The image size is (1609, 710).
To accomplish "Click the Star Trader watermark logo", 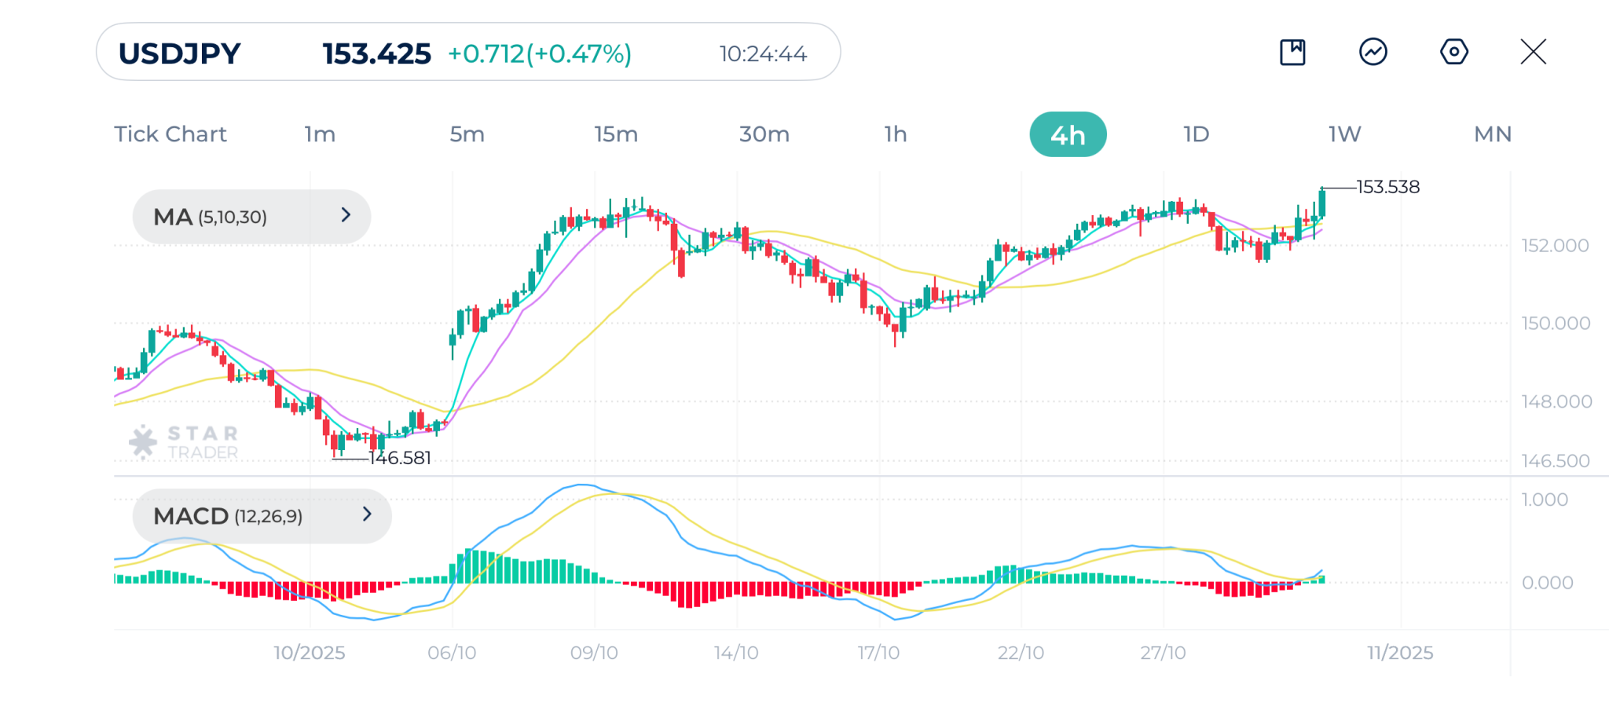I will click(x=184, y=442).
